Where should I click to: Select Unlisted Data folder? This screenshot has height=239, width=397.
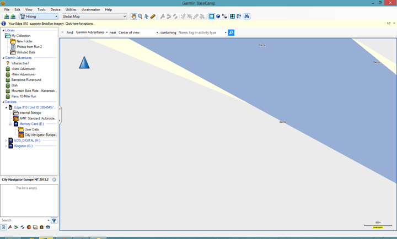(x=26, y=52)
